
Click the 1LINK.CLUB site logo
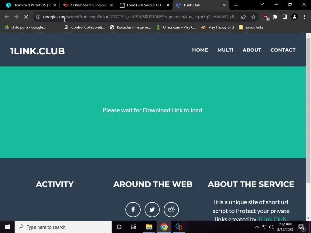[37, 51]
